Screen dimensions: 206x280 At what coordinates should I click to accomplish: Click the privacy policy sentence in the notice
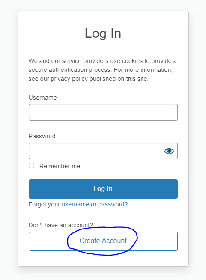pyautogui.click(x=101, y=74)
